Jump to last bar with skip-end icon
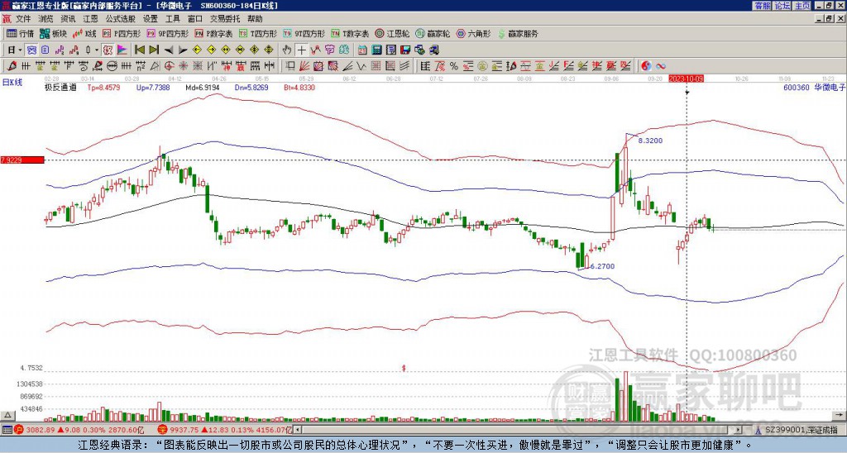Viewport: 847px width, 453px height. click(154, 50)
